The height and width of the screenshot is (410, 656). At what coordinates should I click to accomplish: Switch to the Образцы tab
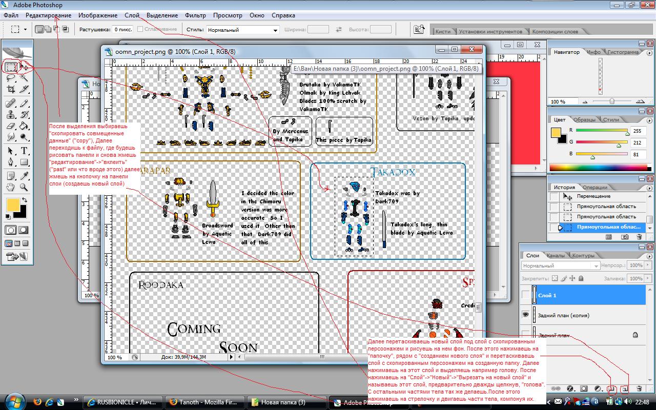click(x=584, y=119)
